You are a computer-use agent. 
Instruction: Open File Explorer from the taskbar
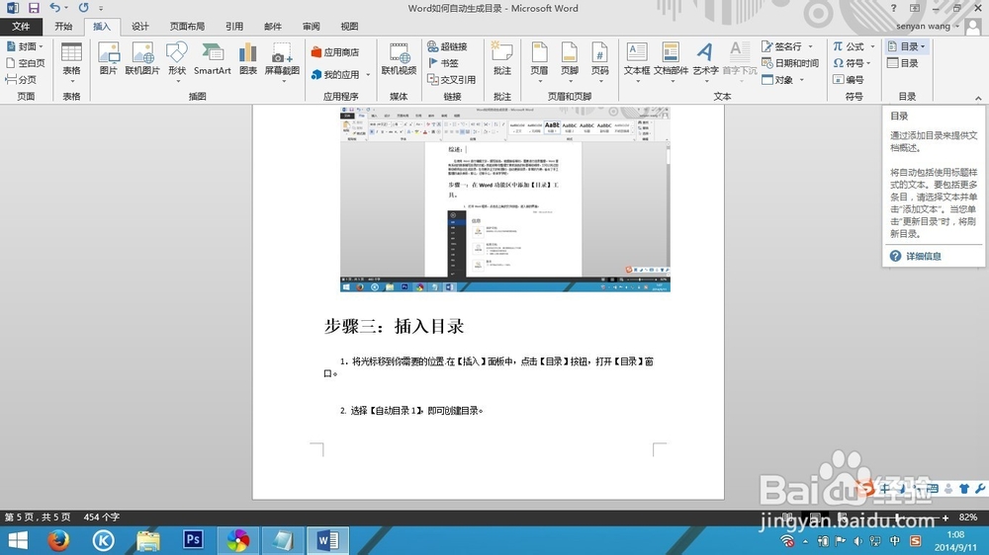148,540
